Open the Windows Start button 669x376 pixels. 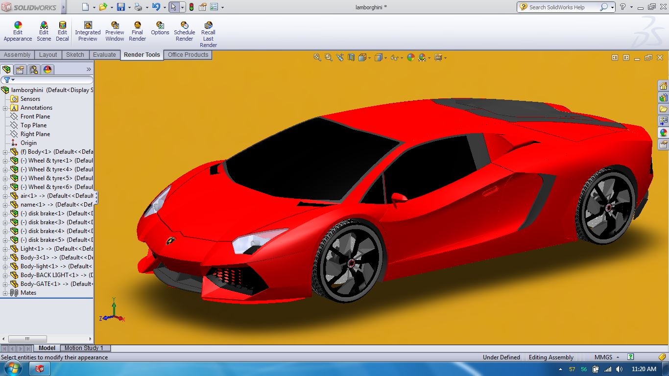click(13, 369)
